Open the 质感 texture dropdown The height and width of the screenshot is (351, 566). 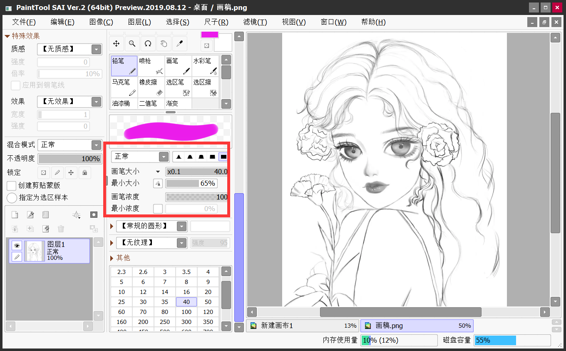(x=97, y=49)
